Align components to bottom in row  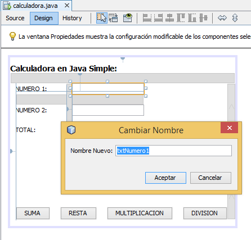[x=192, y=18]
